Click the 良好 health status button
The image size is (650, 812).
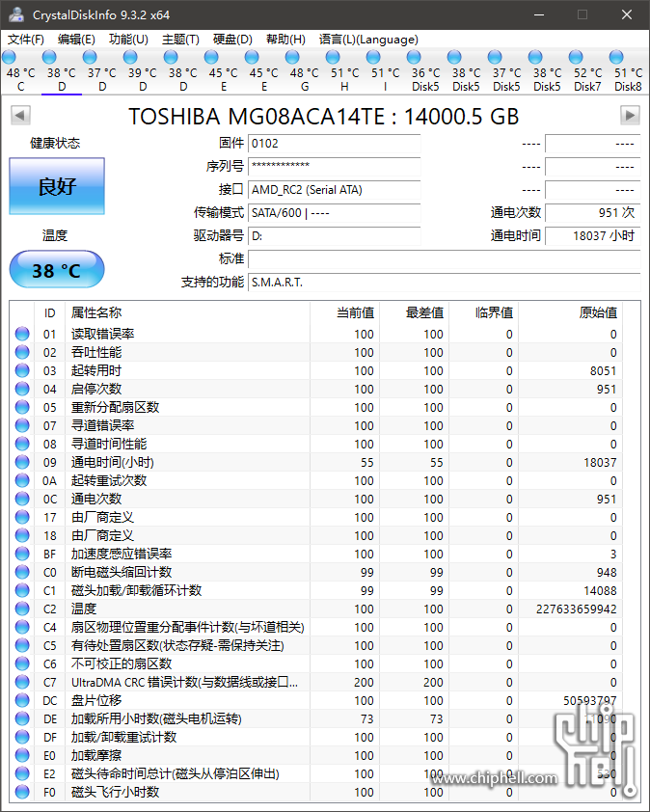pos(57,186)
